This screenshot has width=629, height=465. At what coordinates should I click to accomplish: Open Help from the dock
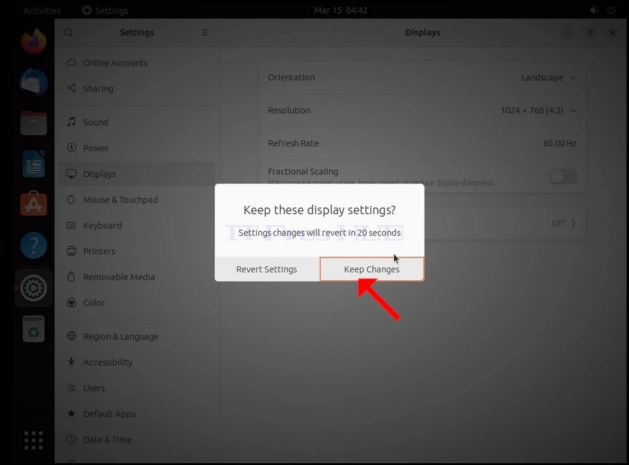click(x=34, y=245)
